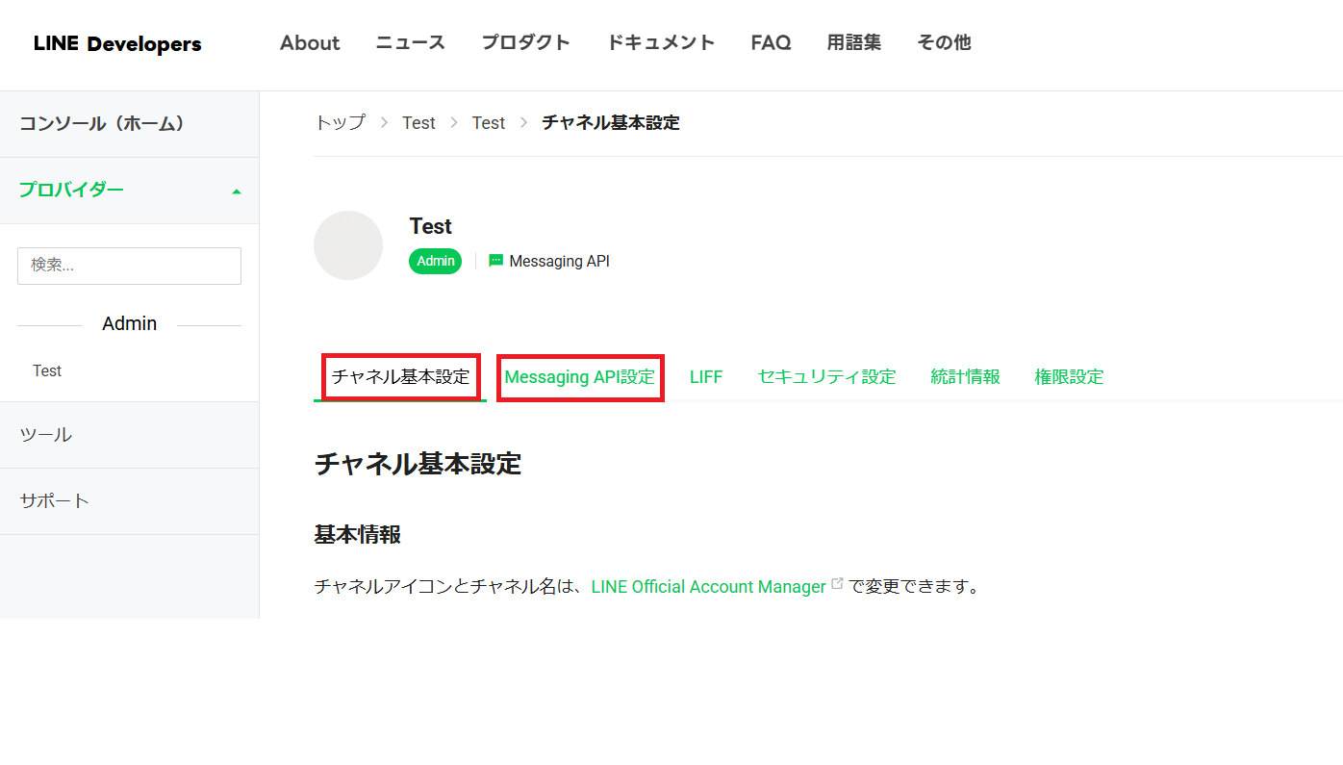Open the 統計情報 tab

pos(965,376)
